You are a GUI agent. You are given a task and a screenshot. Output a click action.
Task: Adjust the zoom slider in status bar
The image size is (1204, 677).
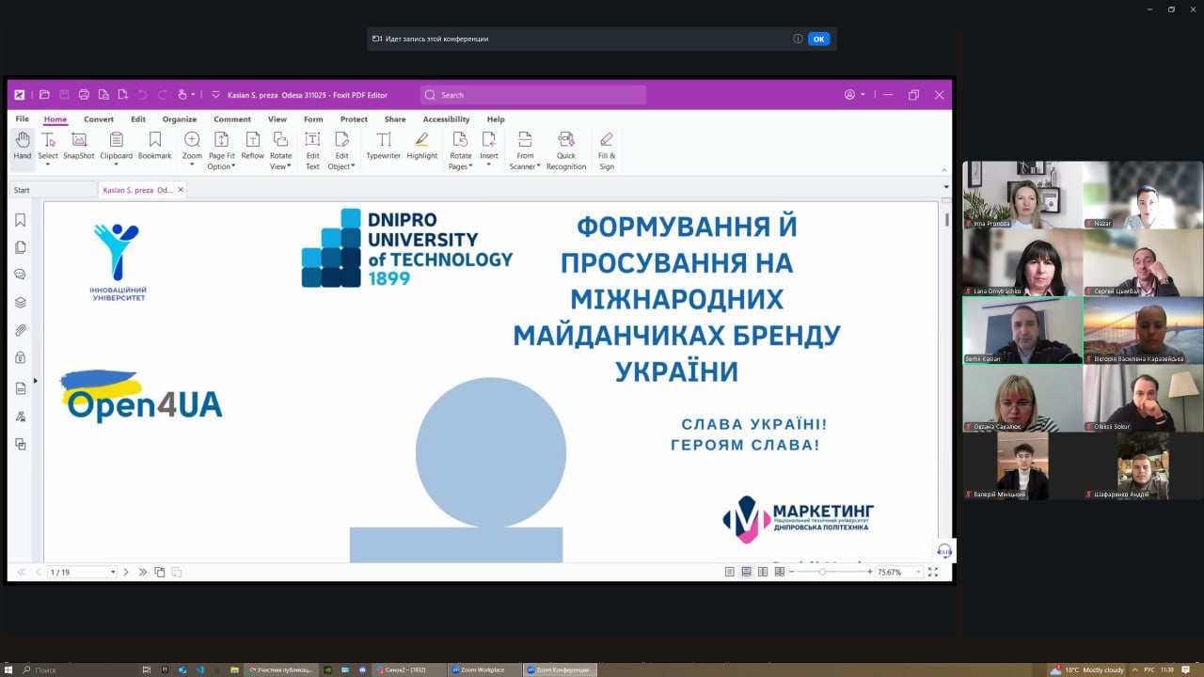pyautogui.click(x=822, y=572)
